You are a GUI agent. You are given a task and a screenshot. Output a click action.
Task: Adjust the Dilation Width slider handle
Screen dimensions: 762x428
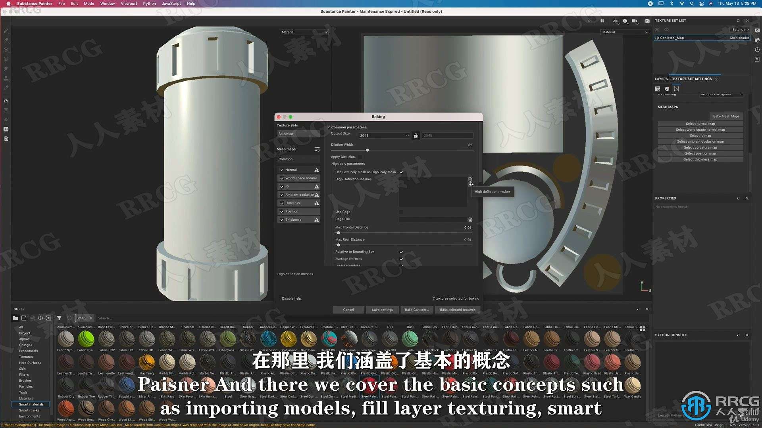coord(368,150)
